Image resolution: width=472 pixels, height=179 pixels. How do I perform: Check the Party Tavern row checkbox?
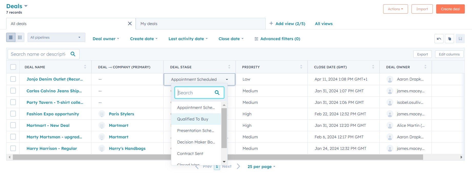click(13, 102)
